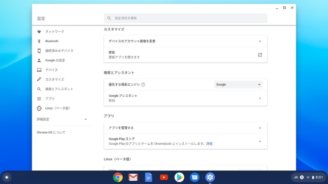328x184 pixels.
Task: Click the 詳細 link under Google Play ストア
Action: coord(209,144)
